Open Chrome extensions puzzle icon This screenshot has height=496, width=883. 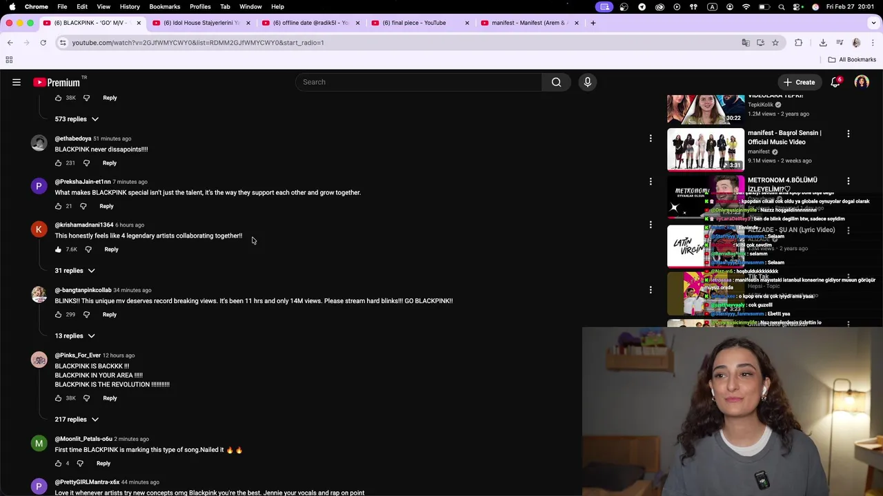click(x=799, y=43)
